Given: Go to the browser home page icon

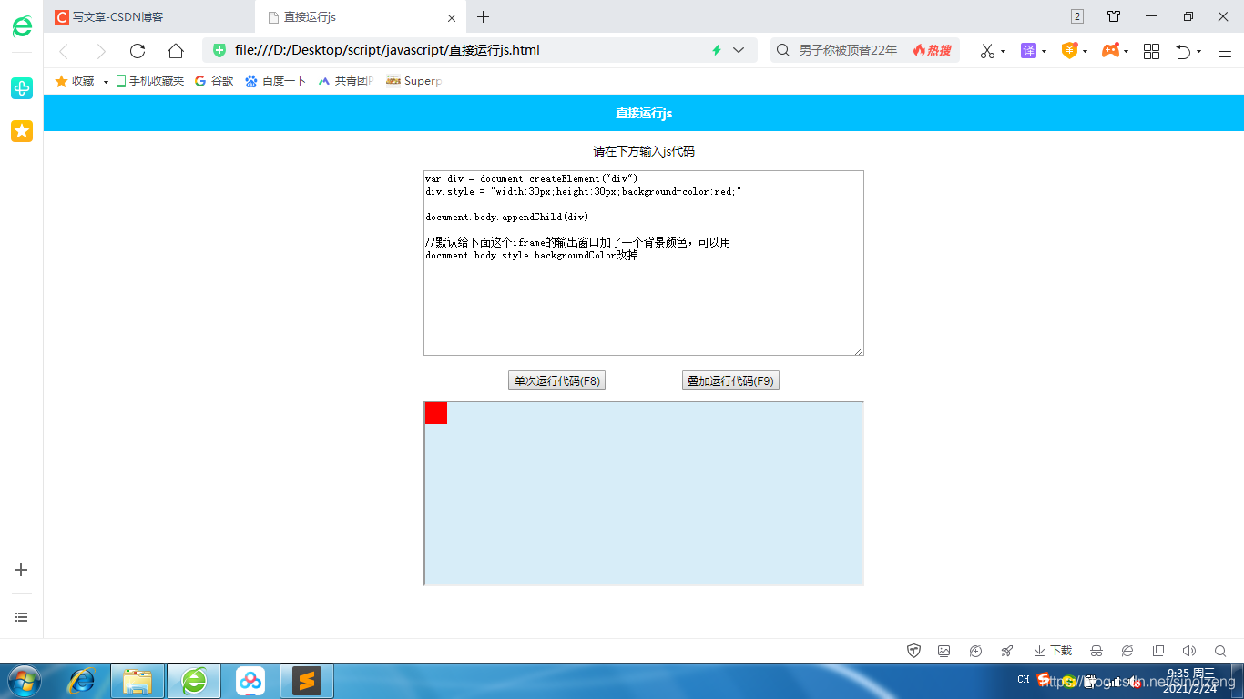Looking at the screenshot, I should coord(176,51).
